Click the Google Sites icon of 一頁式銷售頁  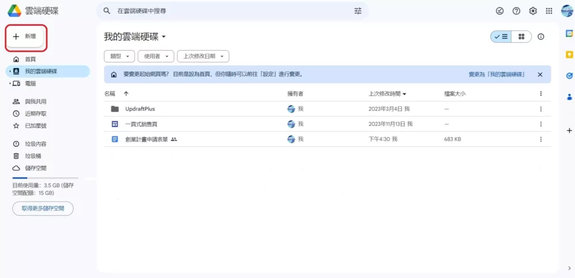[x=115, y=124]
